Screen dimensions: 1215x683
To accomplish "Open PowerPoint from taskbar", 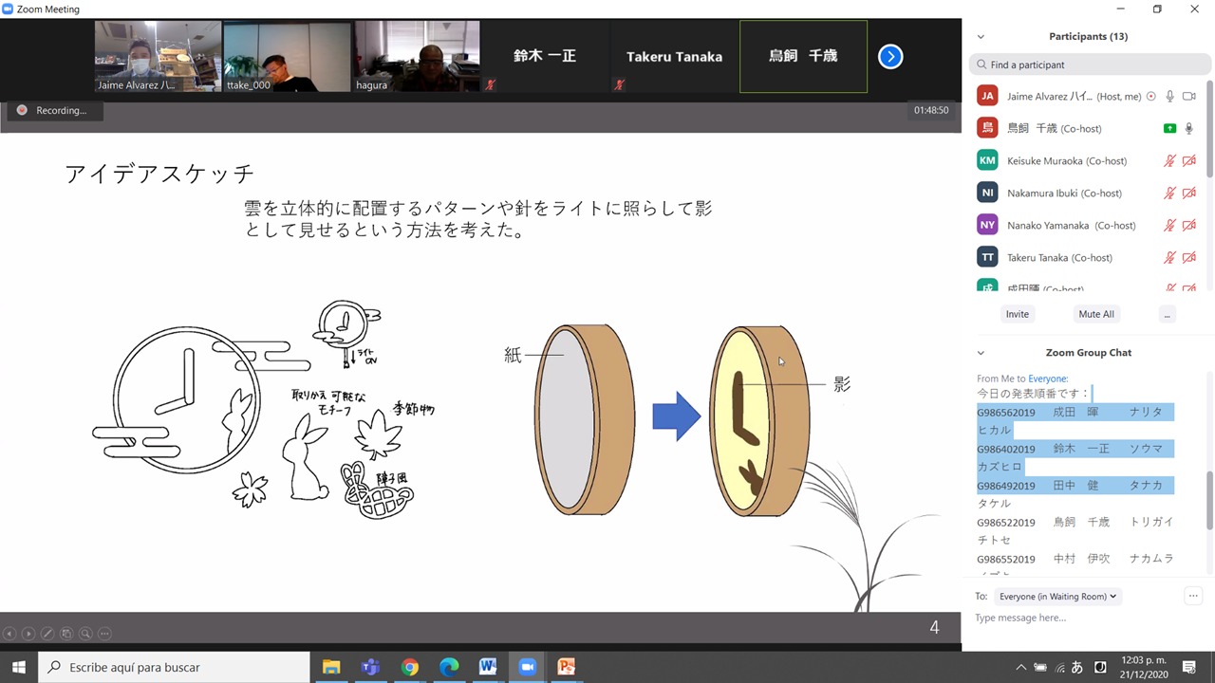I will 567,667.
